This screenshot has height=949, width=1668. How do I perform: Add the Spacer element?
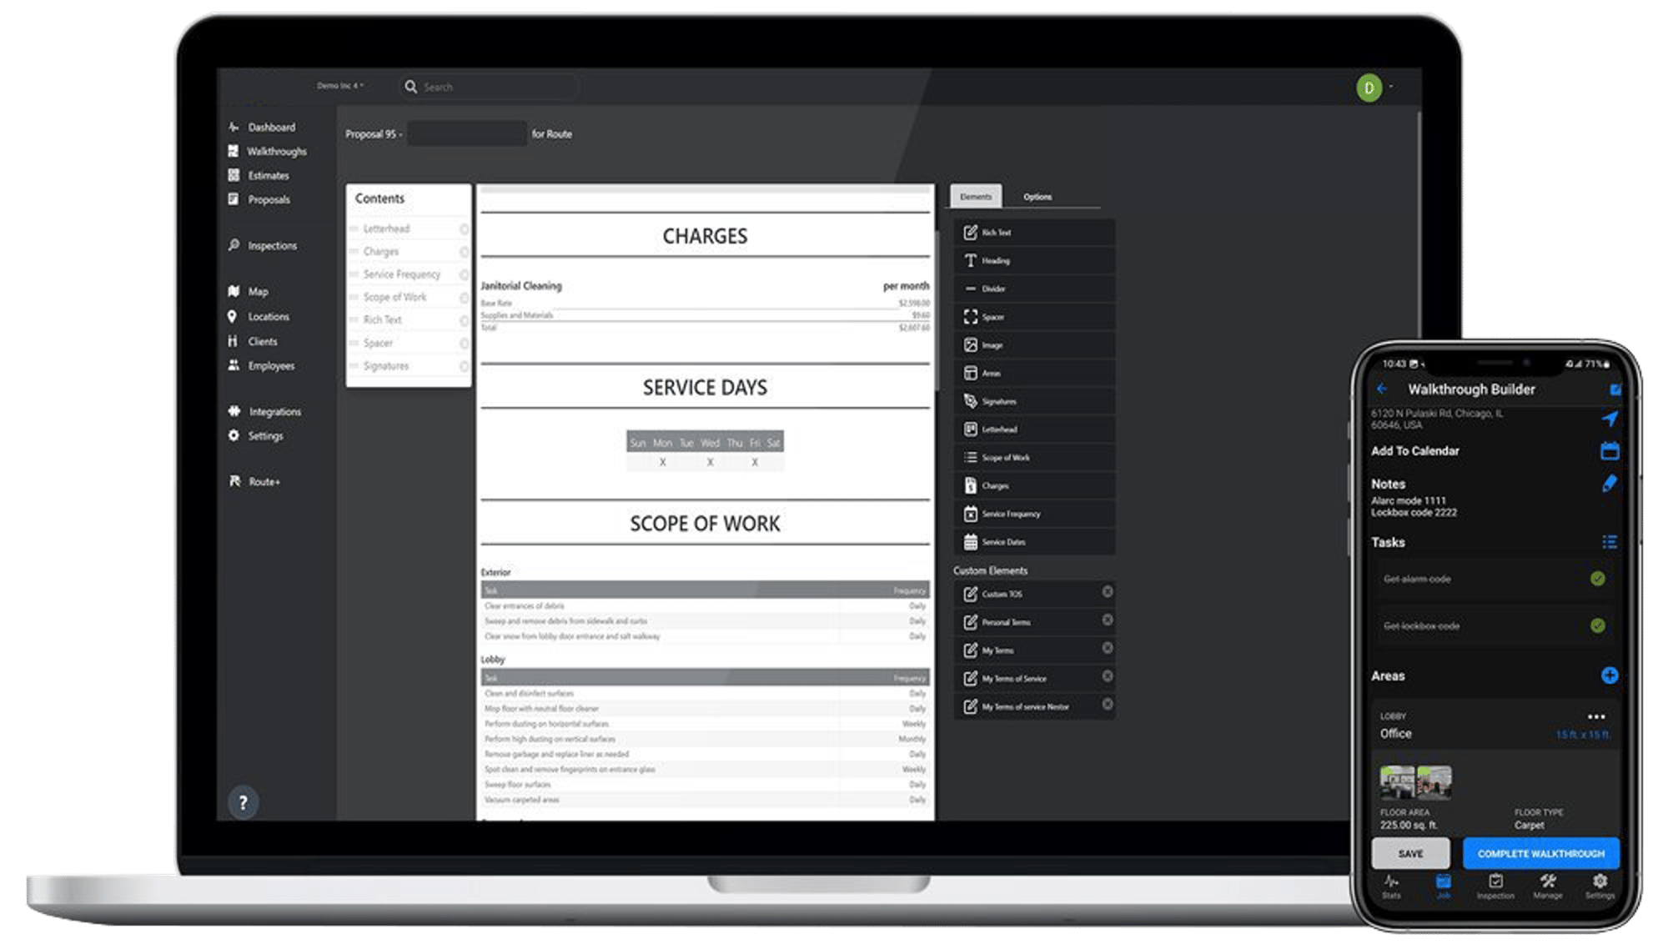click(x=1034, y=317)
